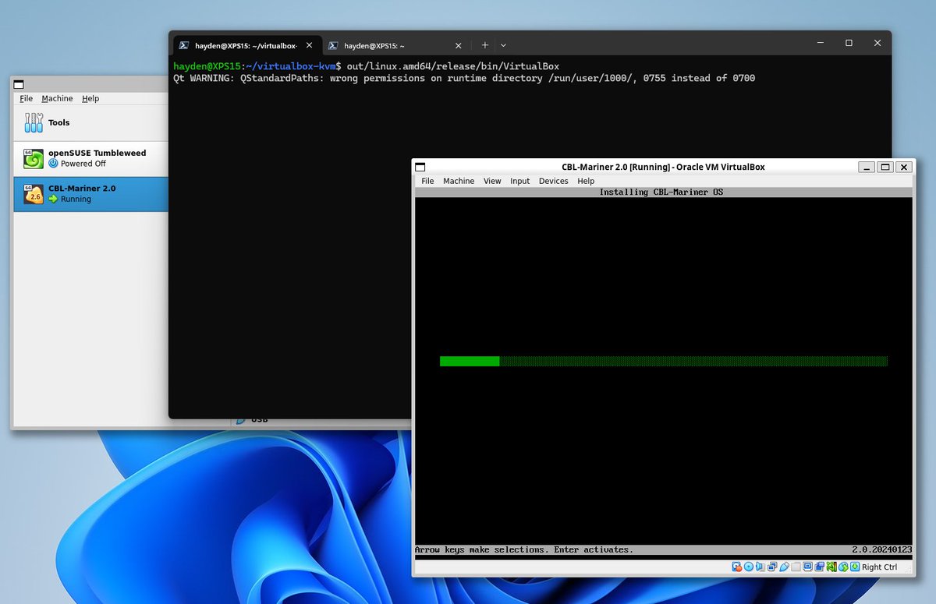Click the Qt WARNING line in the terminal
Screen dimensions: 936x604
[x=464, y=78]
